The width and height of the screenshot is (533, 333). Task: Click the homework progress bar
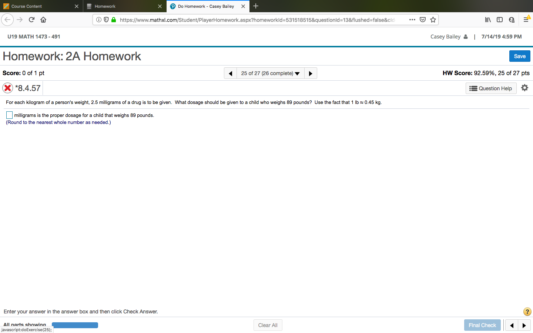click(x=75, y=325)
